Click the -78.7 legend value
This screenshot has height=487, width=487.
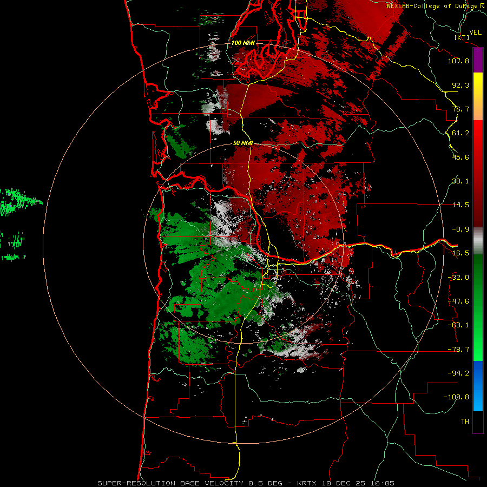[458, 350]
